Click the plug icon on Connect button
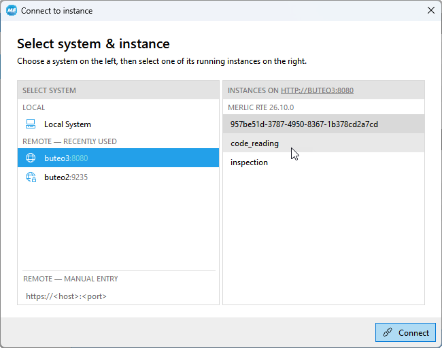442x348 pixels. (388, 332)
